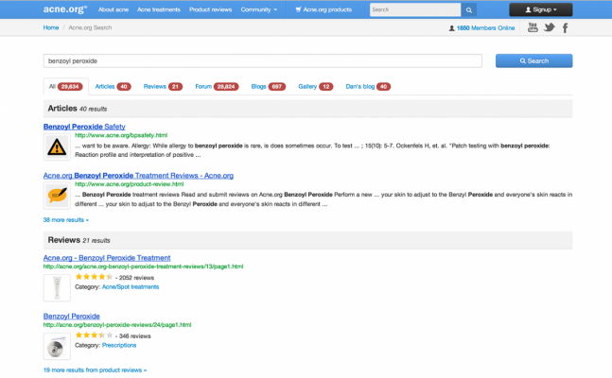Click the disc thumbnail for Benzoyl Peroxide review
Image resolution: width=612 pixels, height=378 pixels.
[57, 346]
